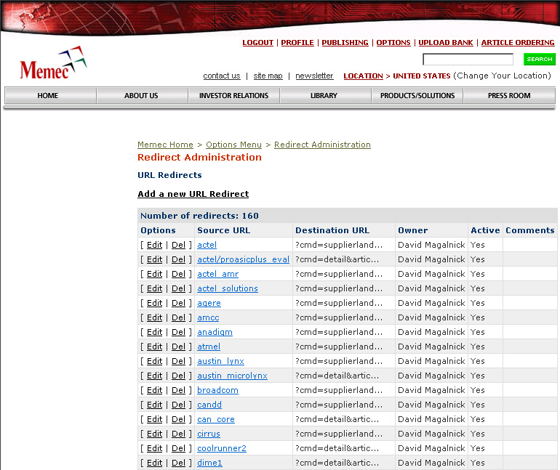This screenshot has width=560, height=470.
Task: Open the PRODUCTS/SOLUTIONS navigation tab
Action: point(417,96)
